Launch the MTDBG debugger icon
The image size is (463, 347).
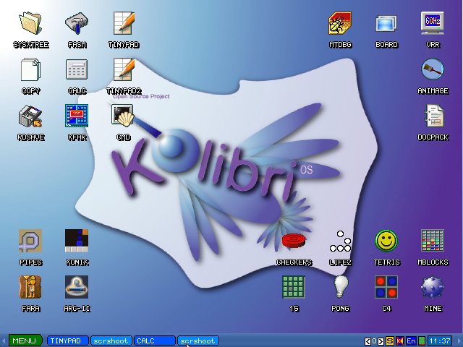pos(340,24)
